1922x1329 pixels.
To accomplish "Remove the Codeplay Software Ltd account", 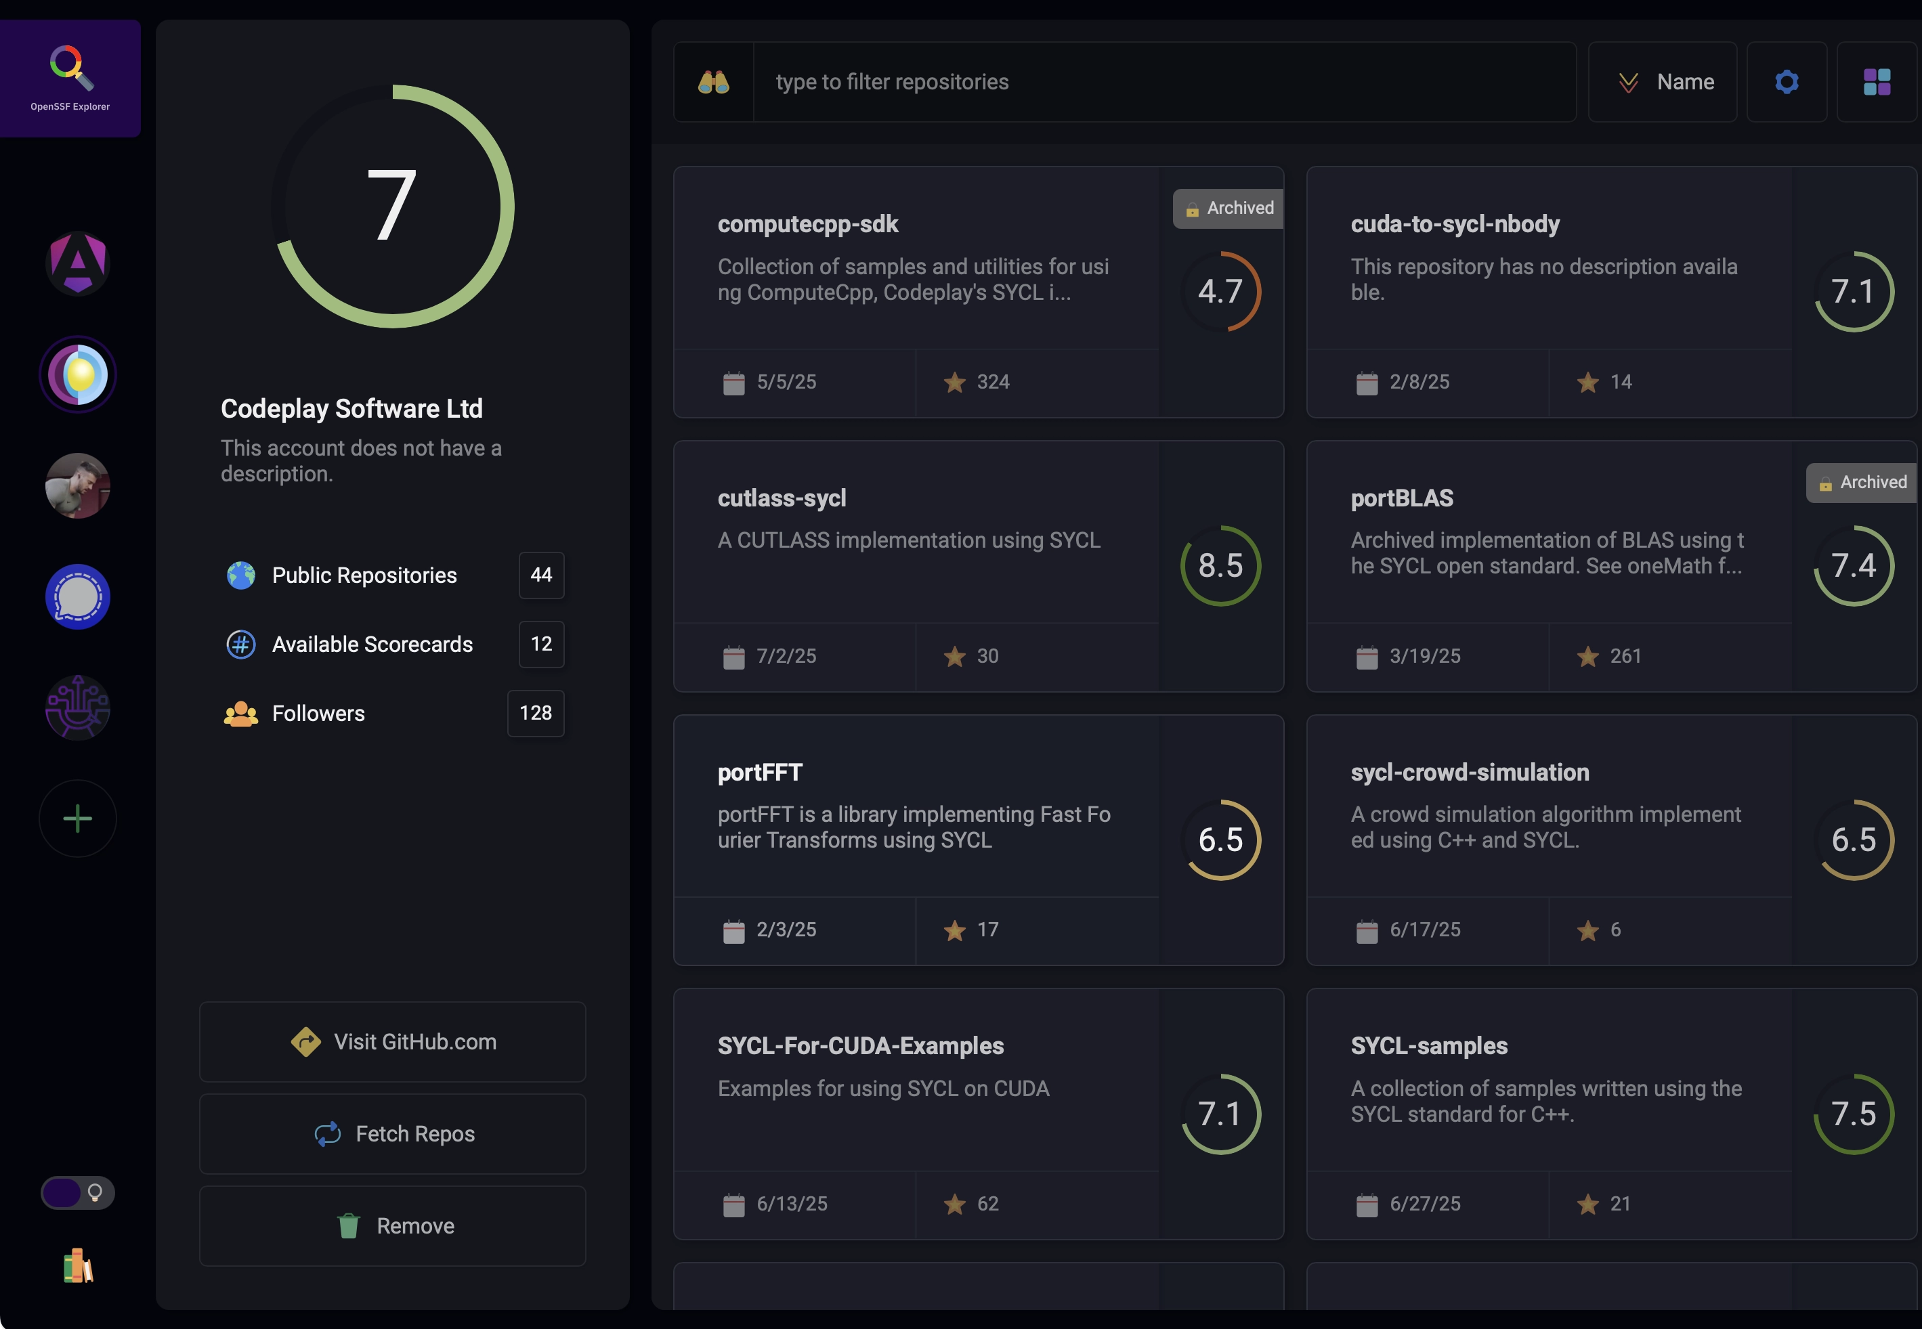I will click(x=392, y=1225).
